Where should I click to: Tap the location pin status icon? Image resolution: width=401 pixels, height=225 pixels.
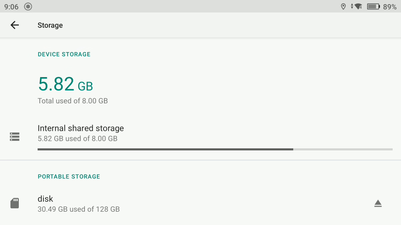pos(343,6)
